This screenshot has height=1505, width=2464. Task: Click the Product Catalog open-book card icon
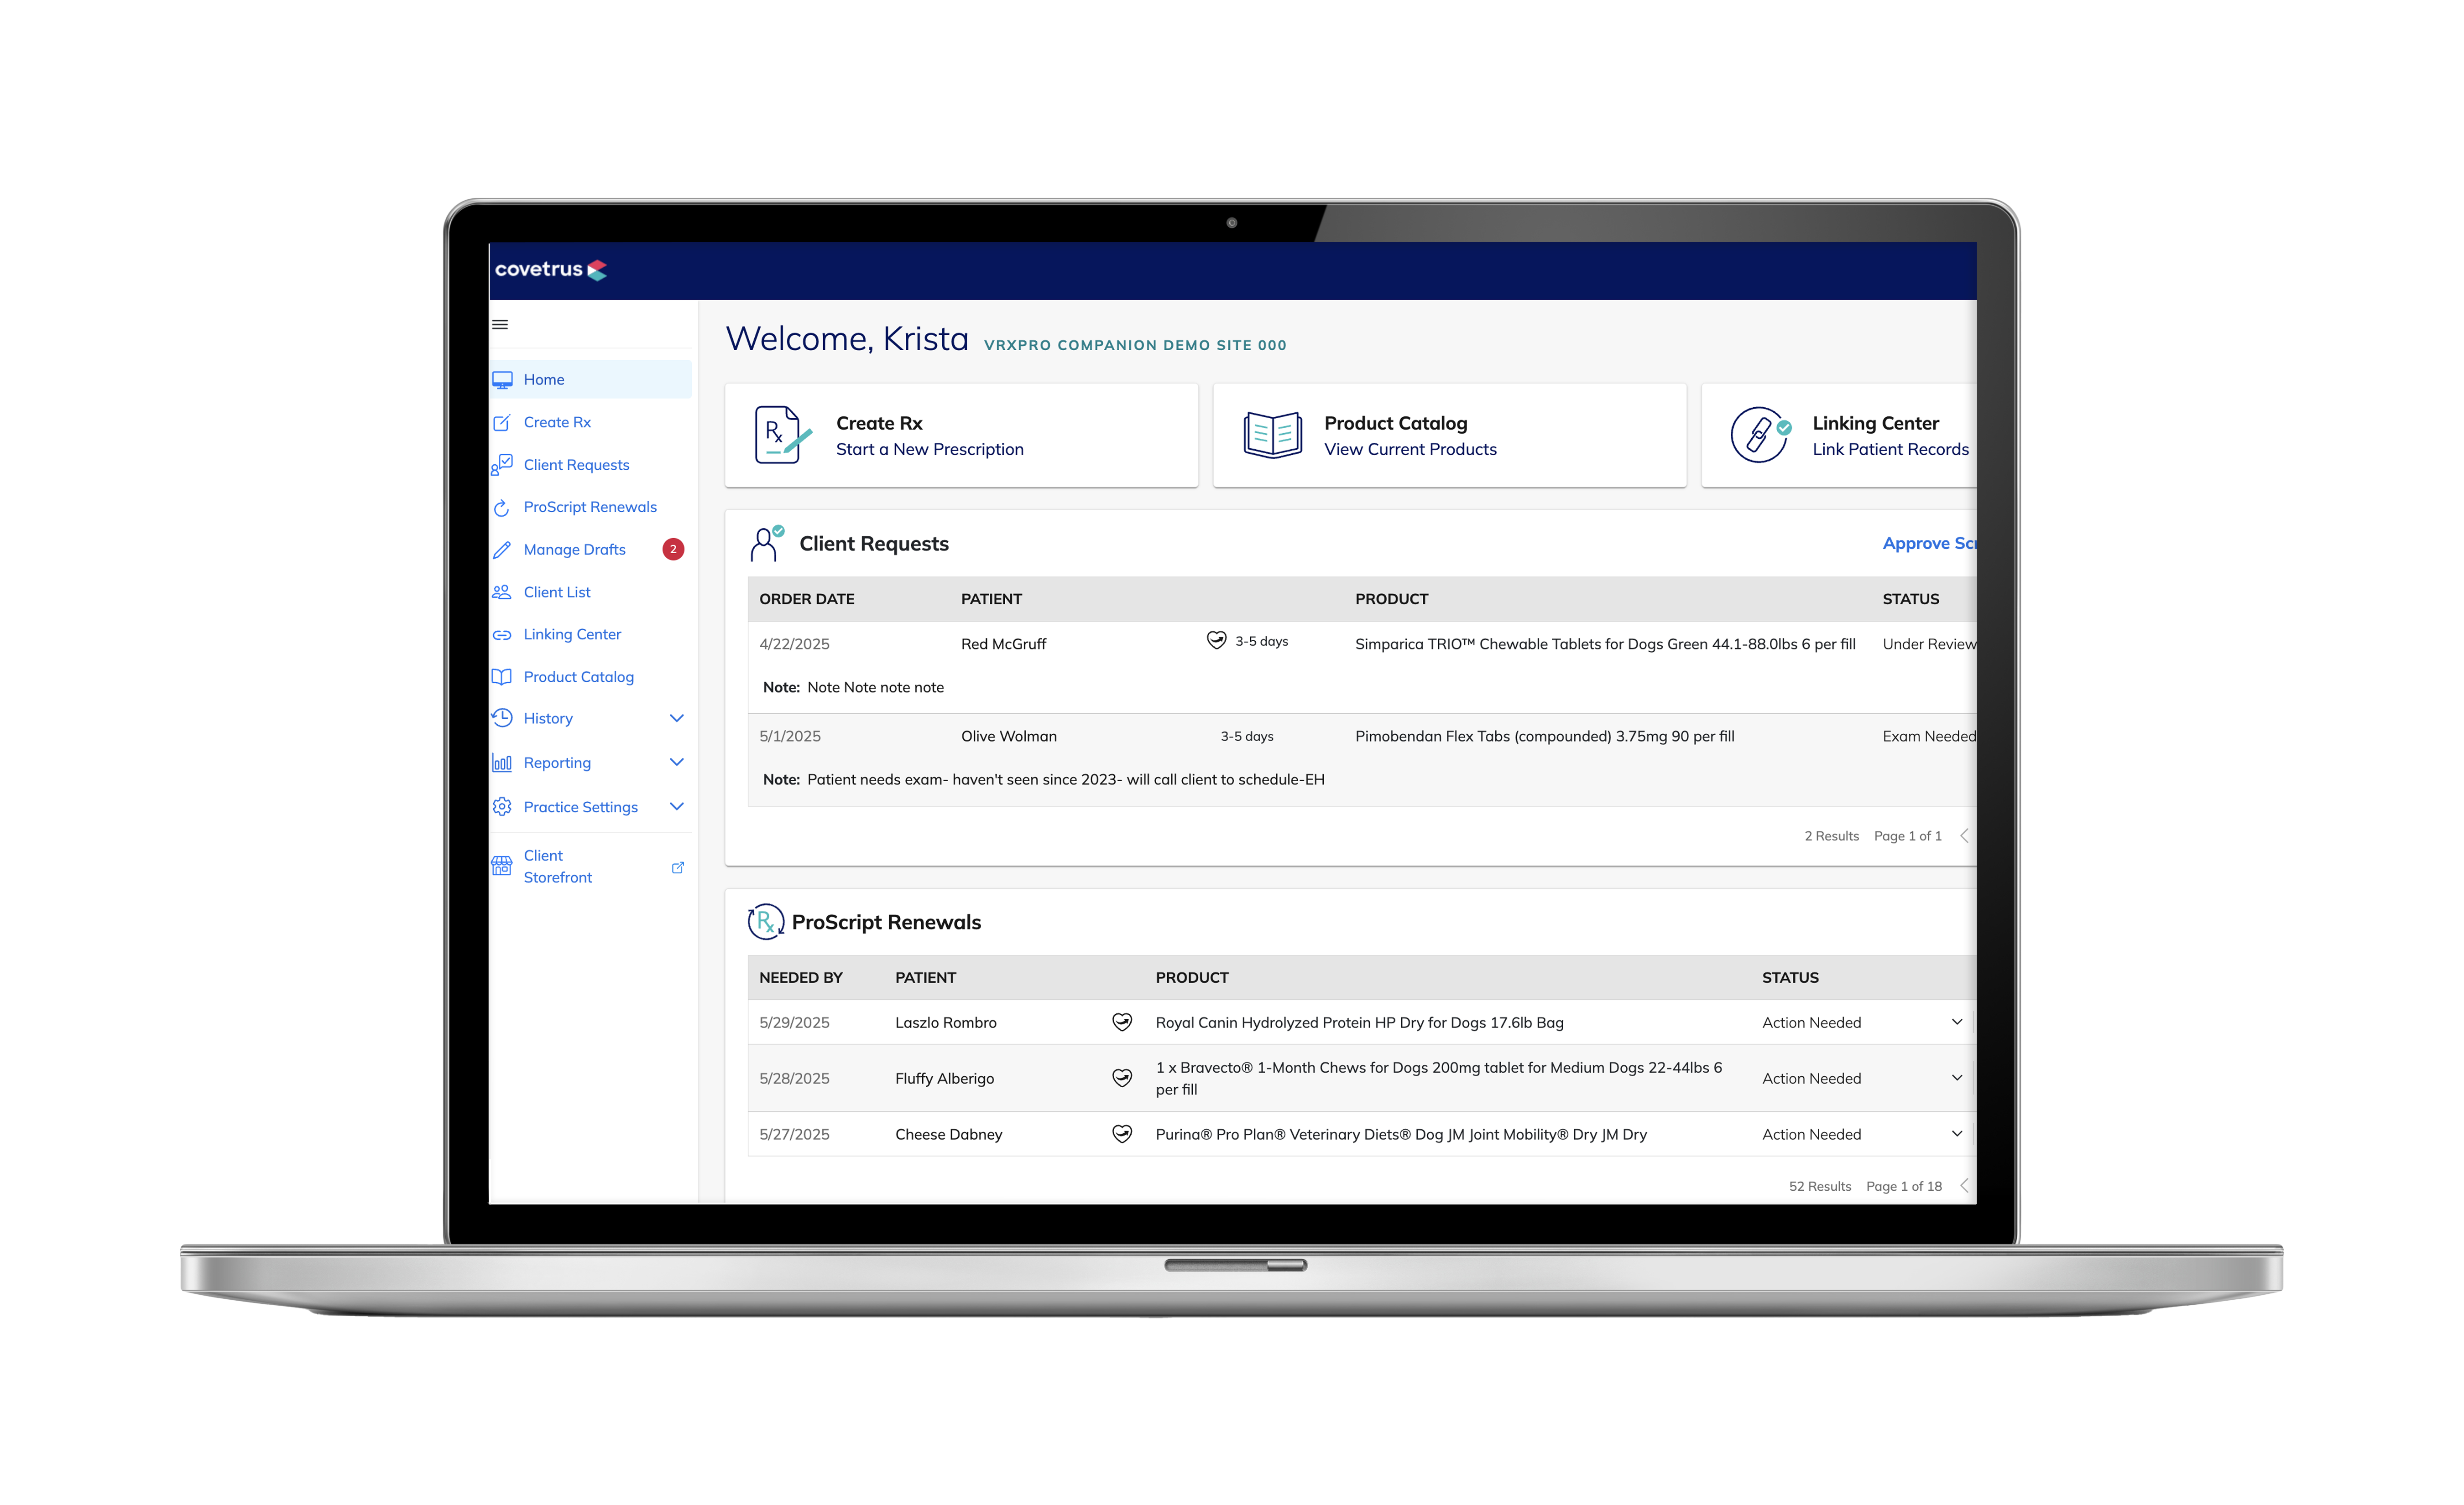pos(1272,435)
